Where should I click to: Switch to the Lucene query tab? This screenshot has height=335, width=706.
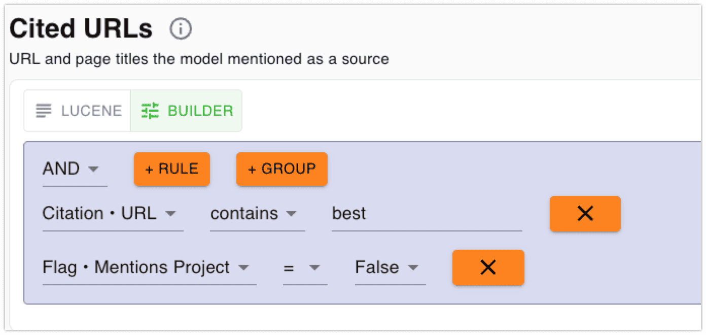click(x=79, y=111)
